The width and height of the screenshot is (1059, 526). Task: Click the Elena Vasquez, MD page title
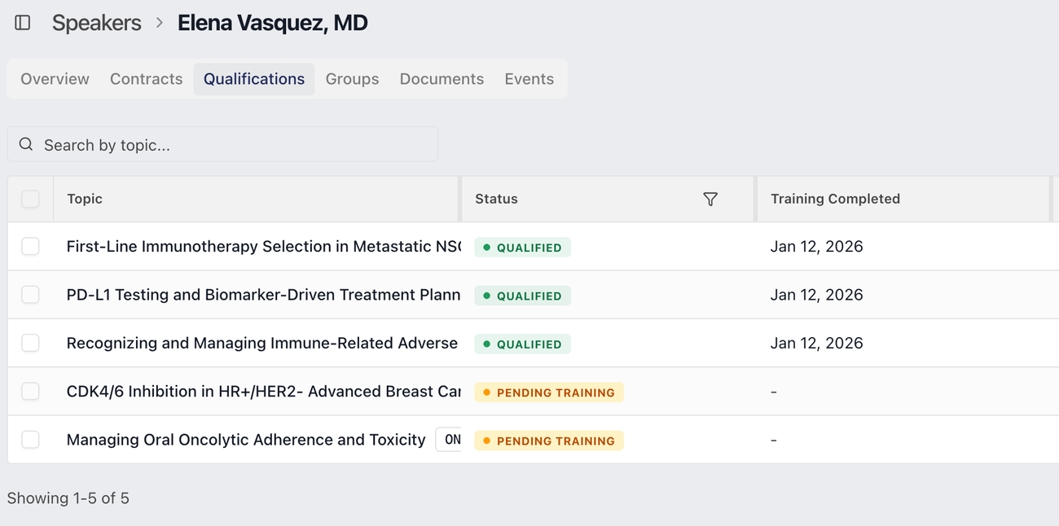[273, 23]
